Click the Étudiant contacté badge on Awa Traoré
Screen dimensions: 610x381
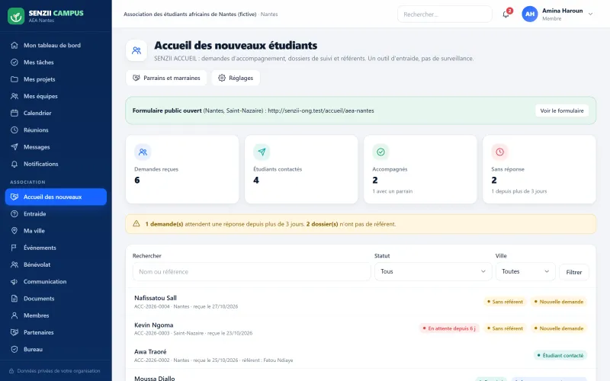coord(560,355)
